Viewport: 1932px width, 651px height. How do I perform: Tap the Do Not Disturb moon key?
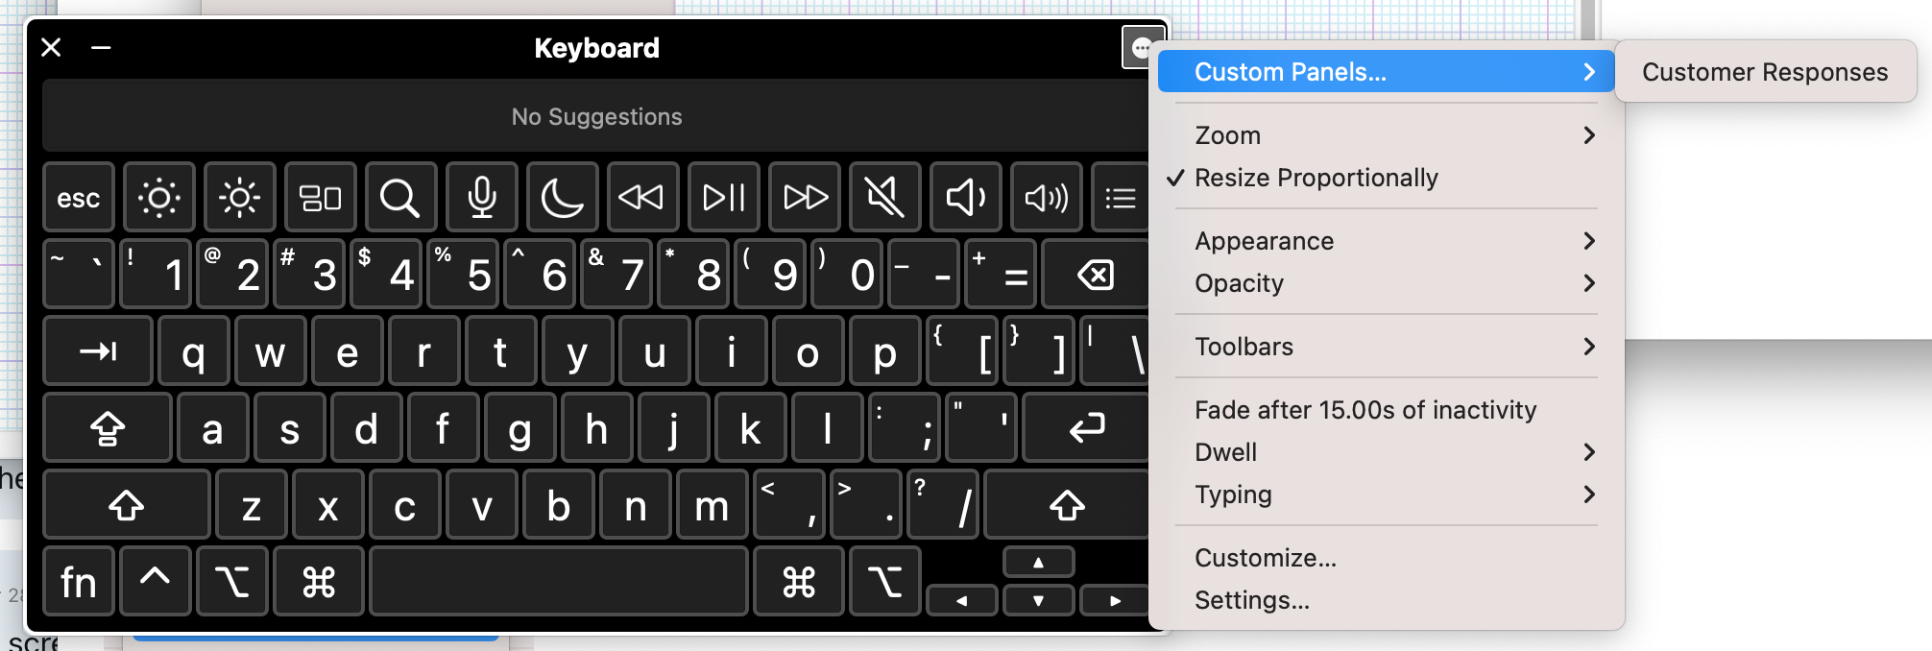point(562,198)
